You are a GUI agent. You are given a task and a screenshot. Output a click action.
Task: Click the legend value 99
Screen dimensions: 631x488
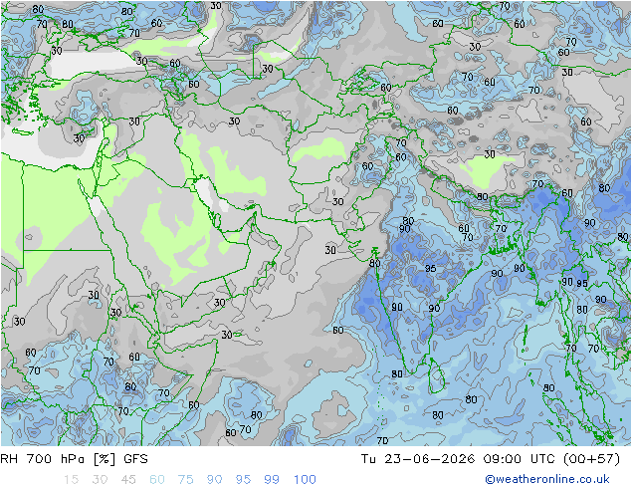(x=272, y=480)
